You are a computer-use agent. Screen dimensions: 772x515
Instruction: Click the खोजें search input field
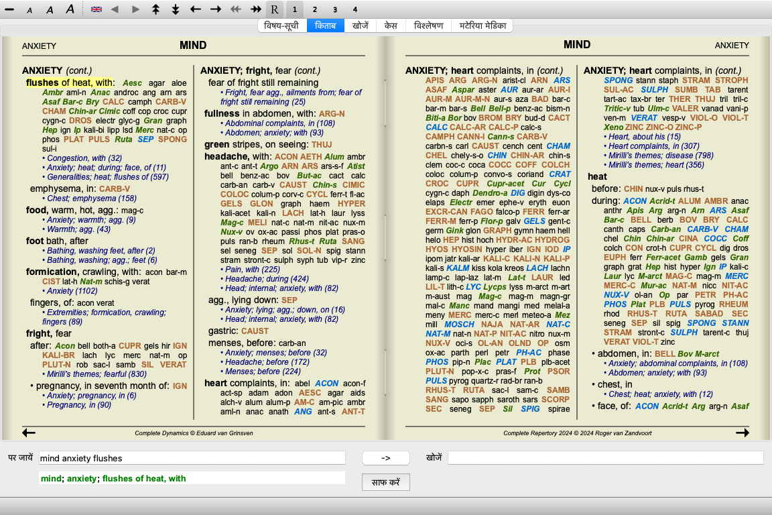point(605,458)
